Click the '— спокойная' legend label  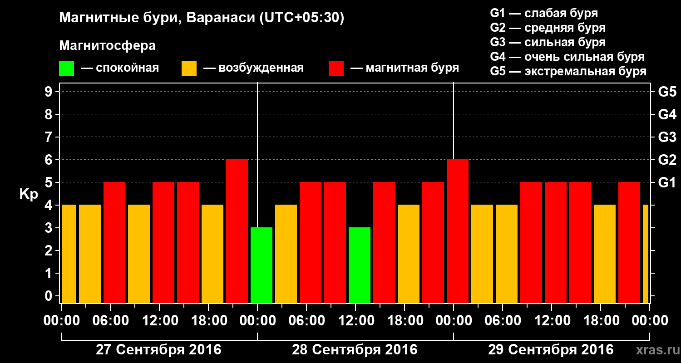pos(120,68)
